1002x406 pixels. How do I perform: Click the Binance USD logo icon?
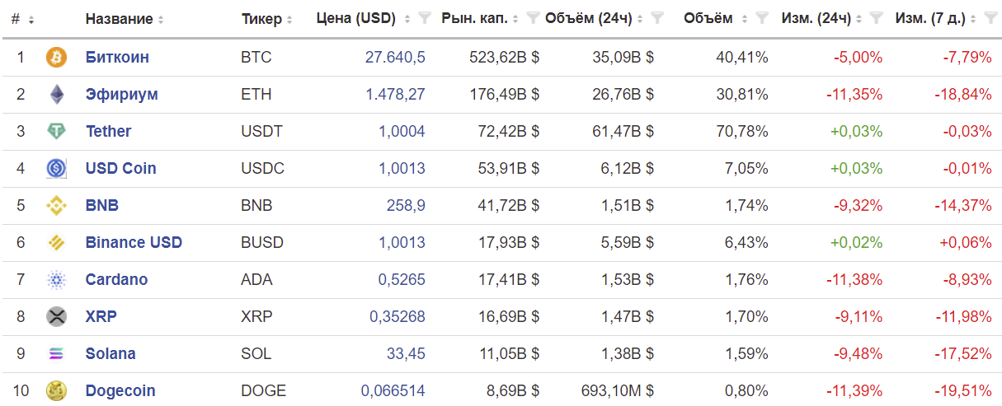[56, 243]
